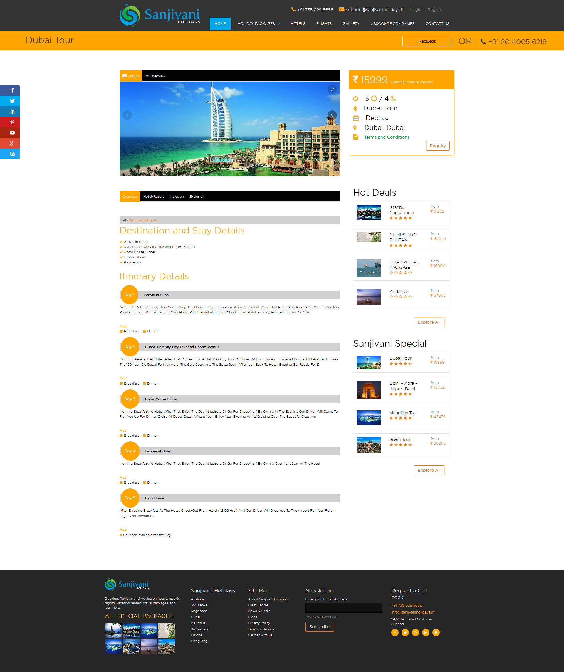564x672 pixels.
Task: Click the Twitter icon in left sidebar
Action: (x=12, y=101)
